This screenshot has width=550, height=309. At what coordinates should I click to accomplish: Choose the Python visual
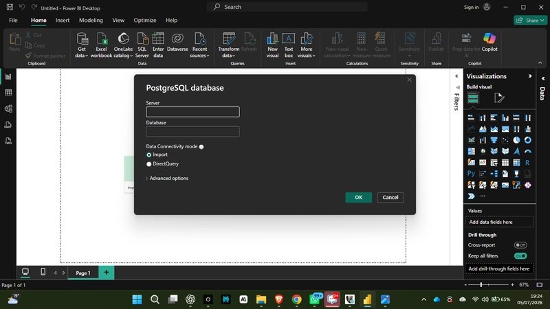pos(472,174)
